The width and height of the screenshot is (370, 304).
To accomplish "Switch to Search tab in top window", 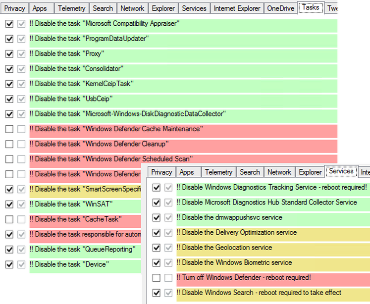I will 103,8.
